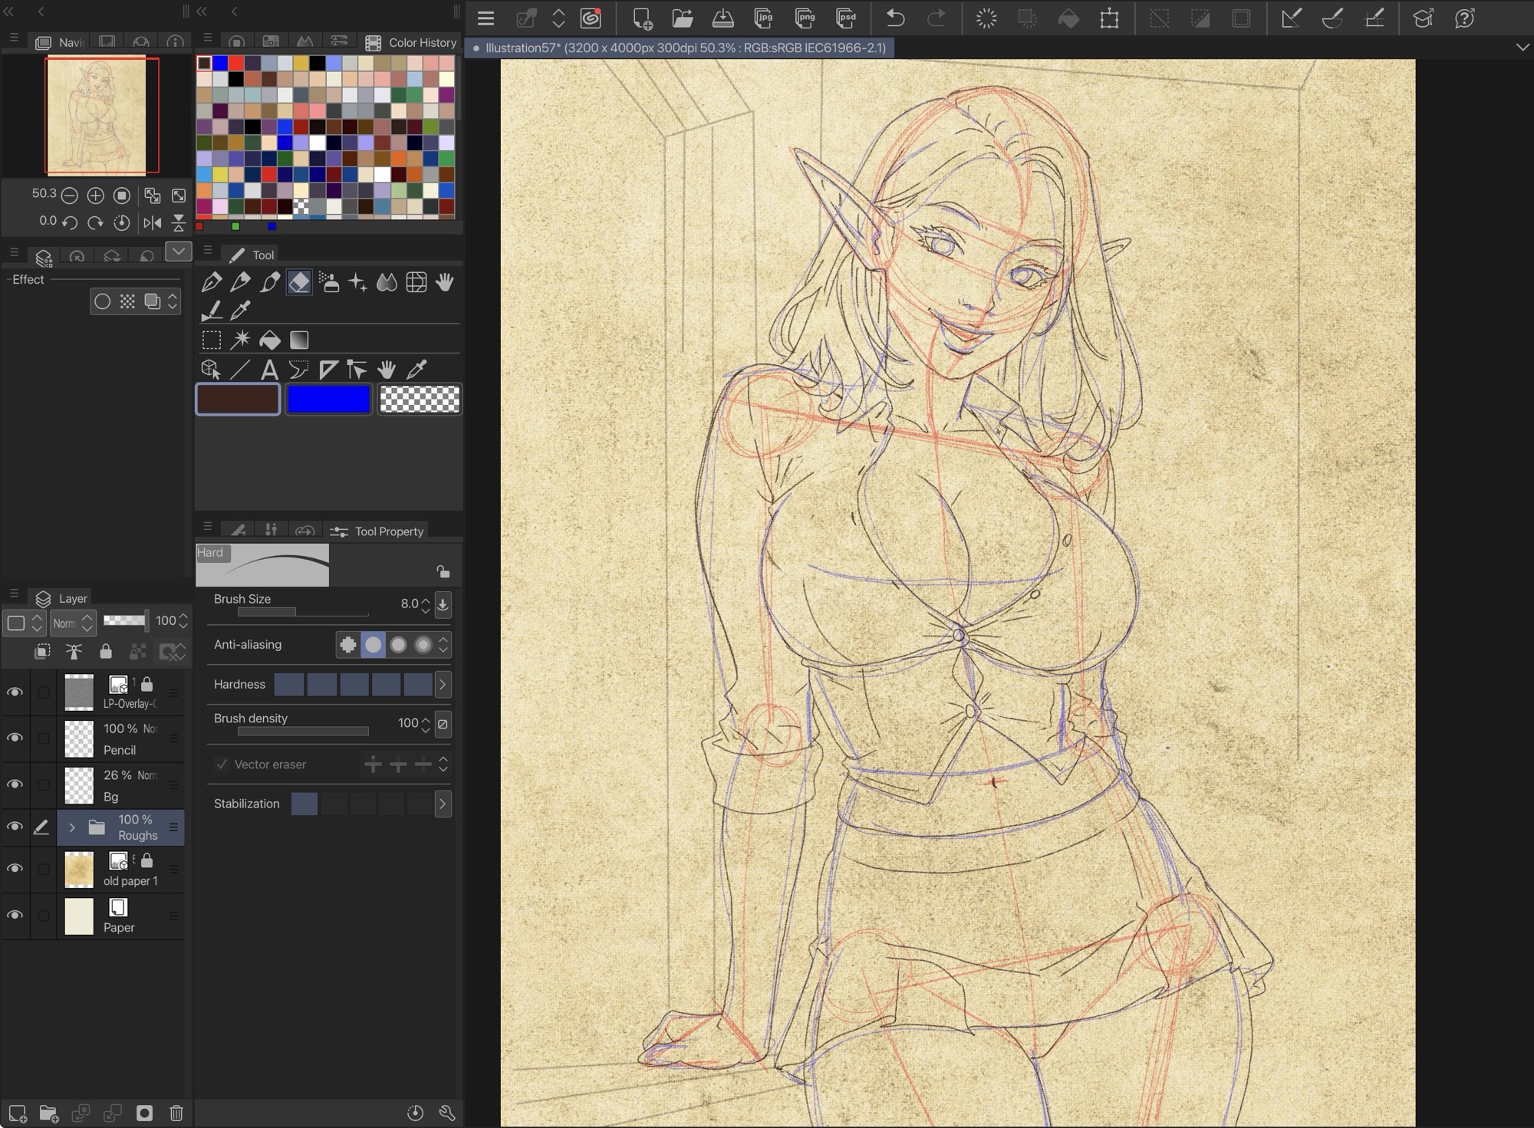Open the hamburger main menu
Image resolution: width=1534 pixels, height=1128 pixels.
486,18
